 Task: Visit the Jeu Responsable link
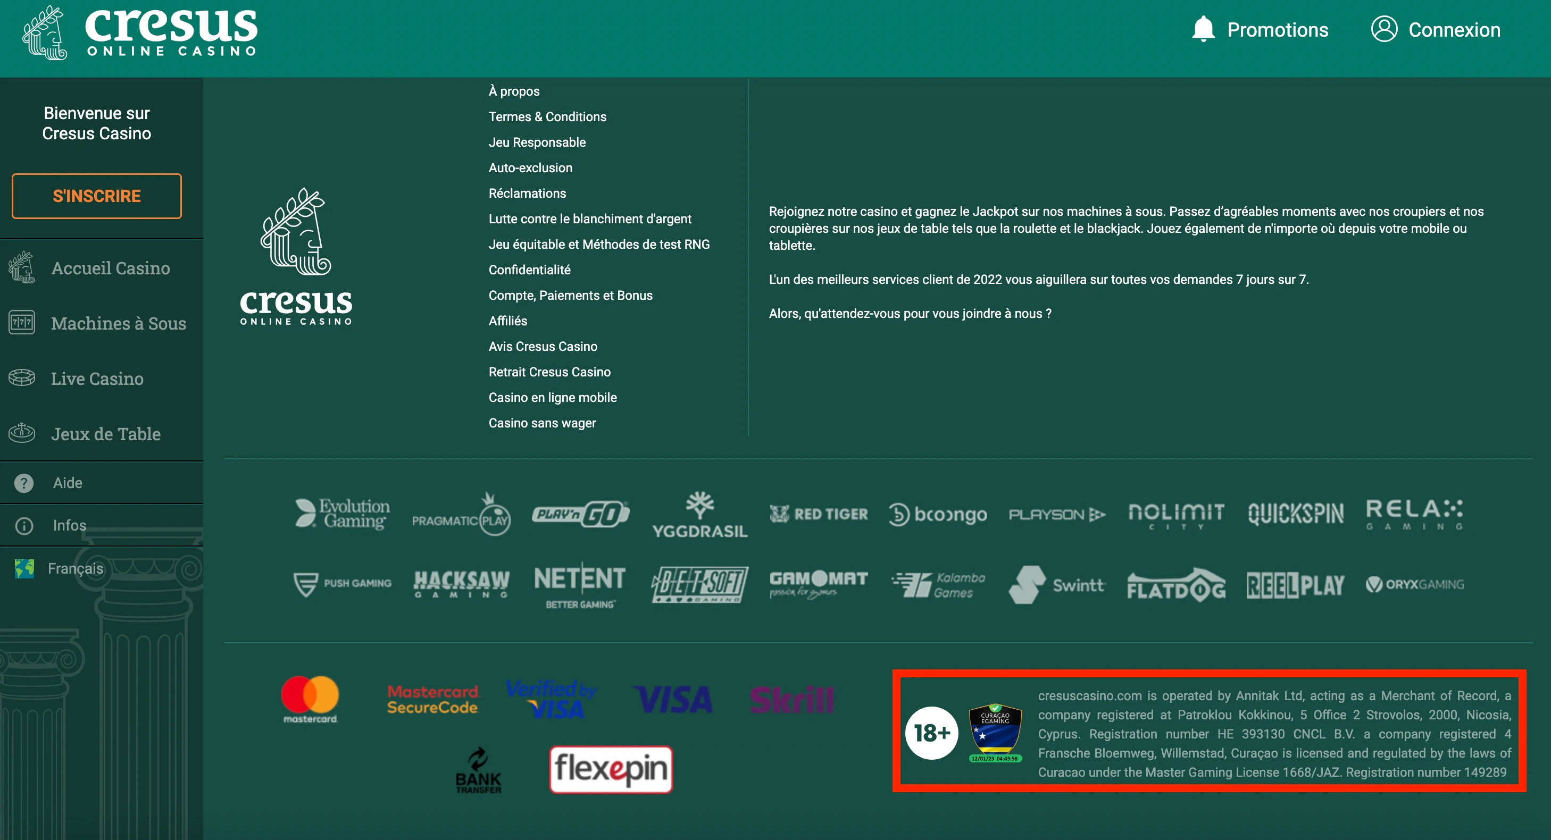coord(537,142)
